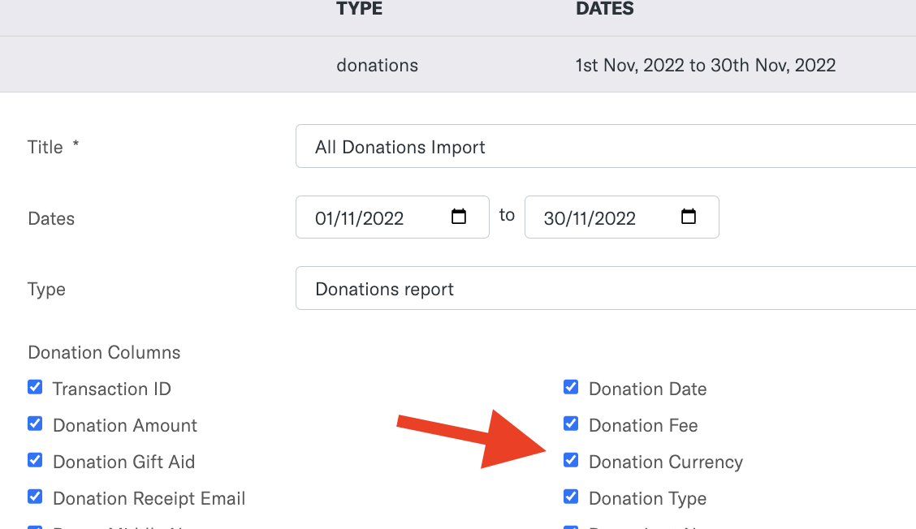Image resolution: width=916 pixels, height=529 pixels.
Task: Click the Donation Currency label text
Action: pos(665,462)
